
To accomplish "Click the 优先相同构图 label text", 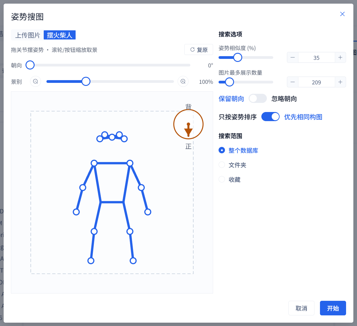I will (x=303, y=117).
